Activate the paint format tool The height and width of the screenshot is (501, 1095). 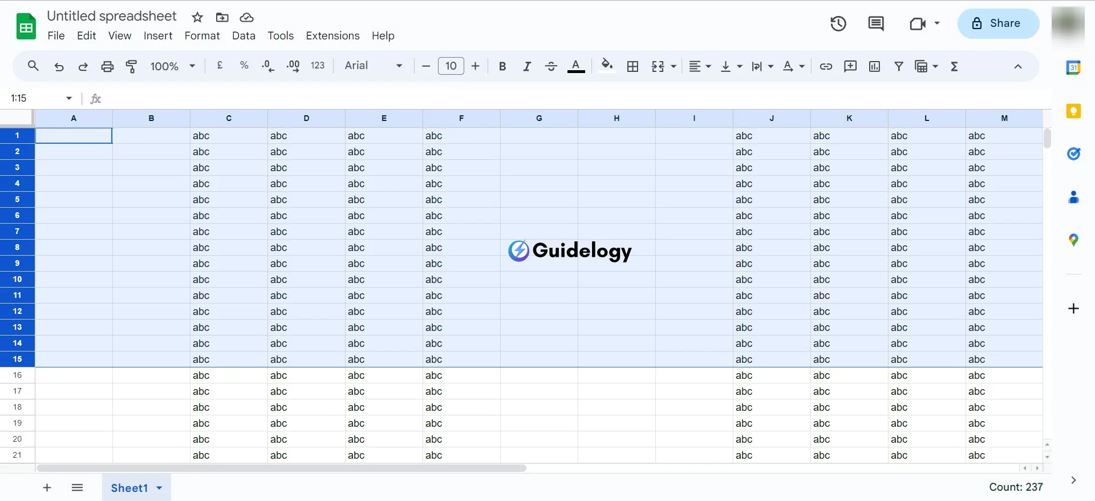pos(131,66)
